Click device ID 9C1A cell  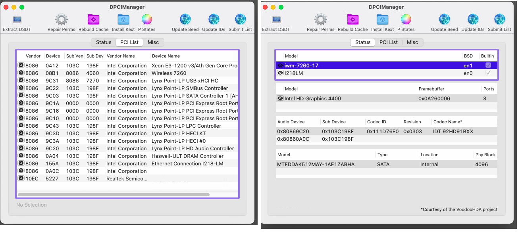point(52,103)
